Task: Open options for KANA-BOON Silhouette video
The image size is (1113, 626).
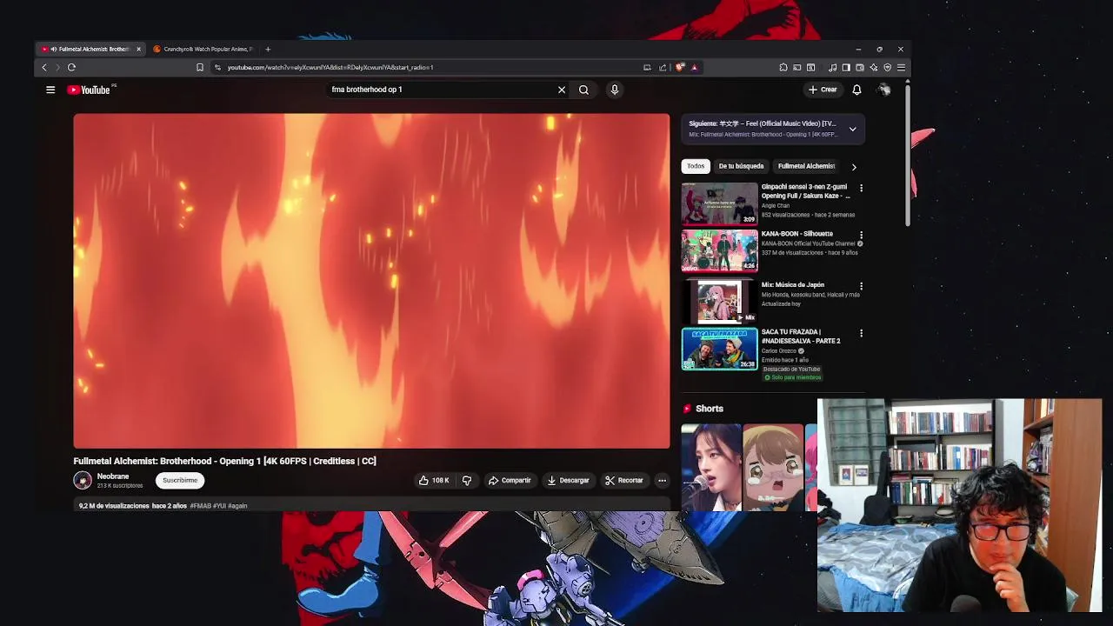Action: coord(861,235)
